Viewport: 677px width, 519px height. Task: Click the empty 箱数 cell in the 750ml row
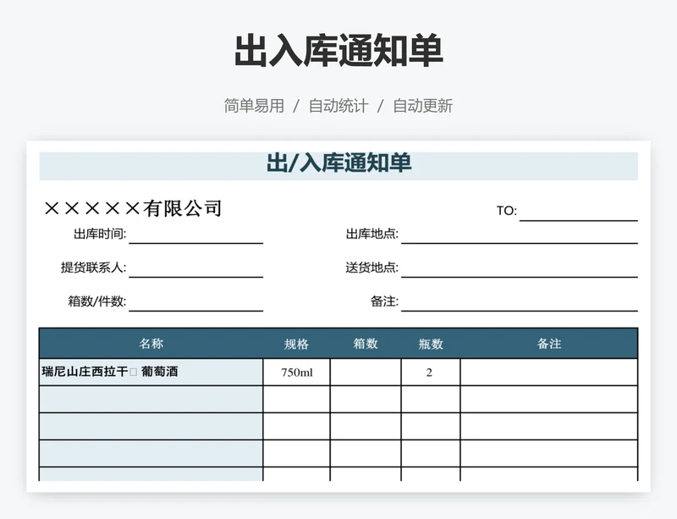pyautogui.click(x=366, y=372)
